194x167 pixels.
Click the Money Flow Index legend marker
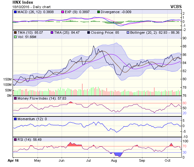[15, 99]
